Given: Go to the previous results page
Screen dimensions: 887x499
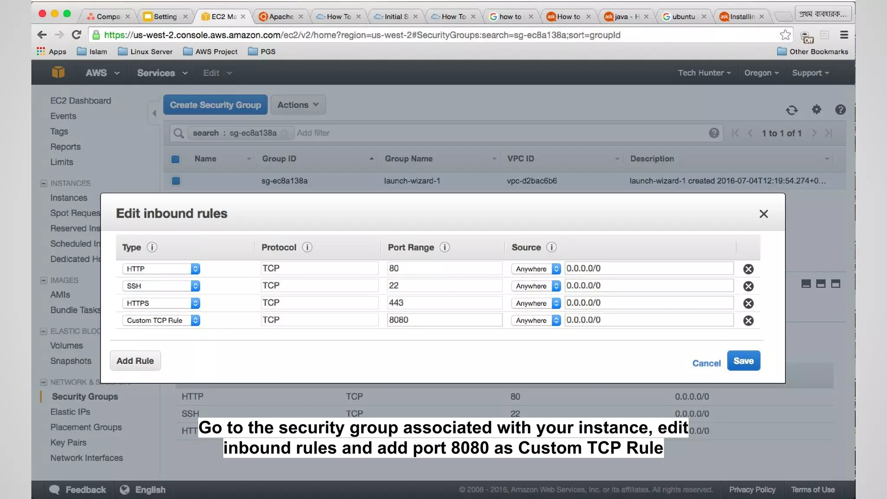Looking at the screenshot, I should 750,133.
